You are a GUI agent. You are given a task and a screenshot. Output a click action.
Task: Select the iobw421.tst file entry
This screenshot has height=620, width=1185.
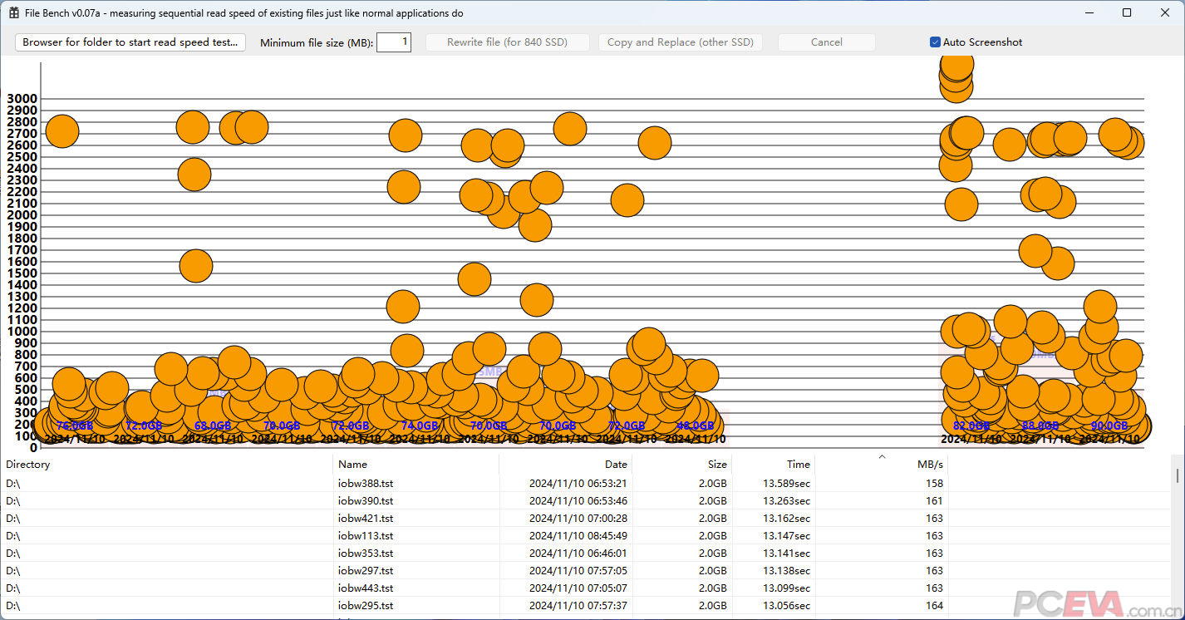[366, 518]
